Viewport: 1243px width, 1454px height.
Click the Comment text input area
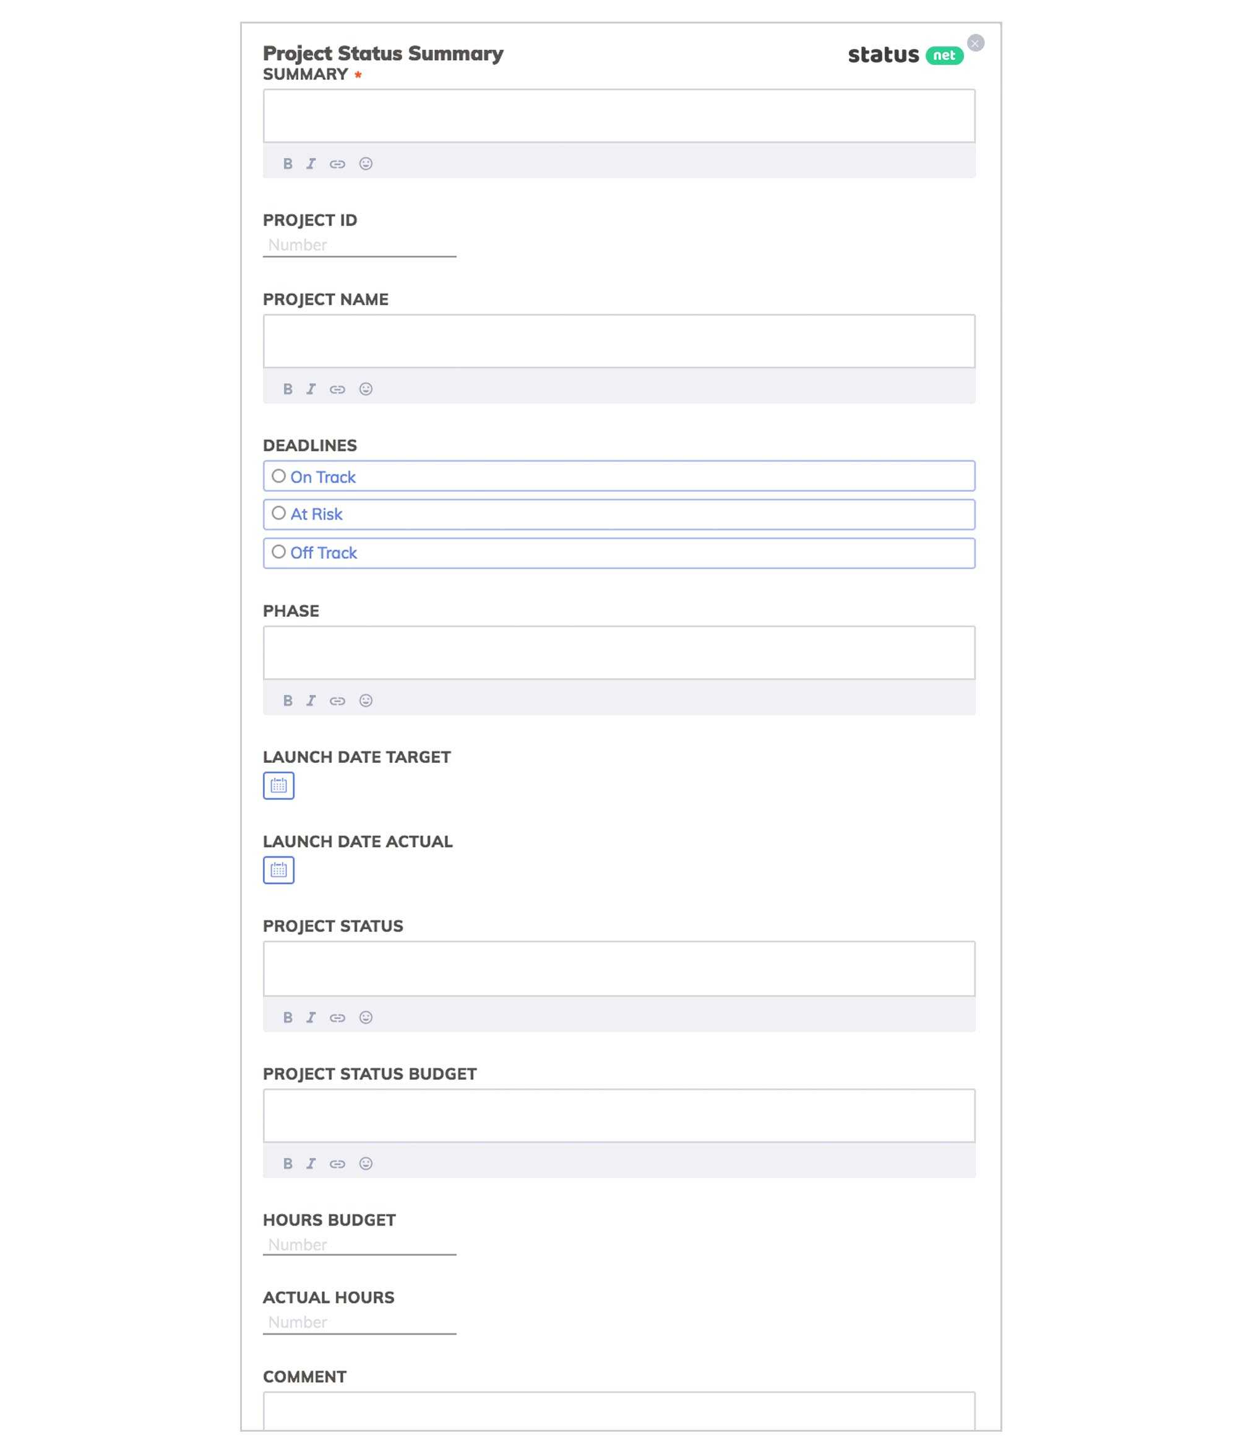point(619,1412)
